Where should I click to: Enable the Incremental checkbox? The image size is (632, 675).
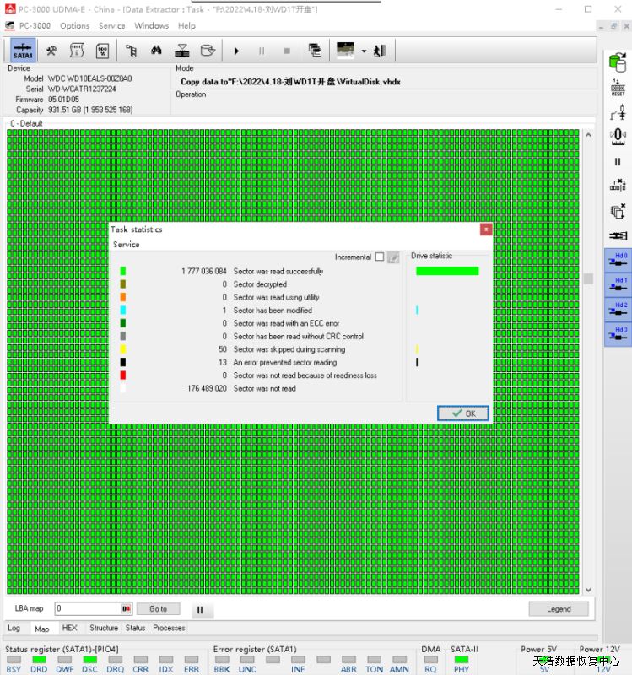[379, 257]
